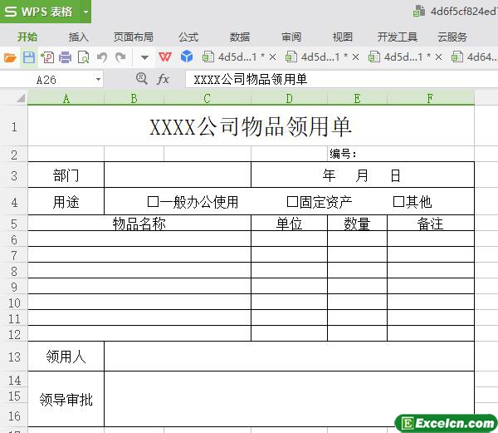Viewport: 498px width, 433px height.
Task: Open the quick access toolbar dropdown arrow
Action: pos(144,57)
